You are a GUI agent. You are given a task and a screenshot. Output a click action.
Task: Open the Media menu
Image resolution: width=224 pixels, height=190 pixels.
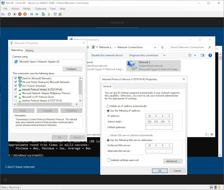27,9
